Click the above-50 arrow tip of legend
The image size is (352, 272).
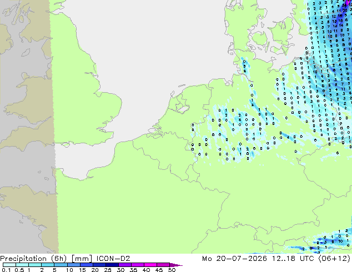[x=176, y=265]
